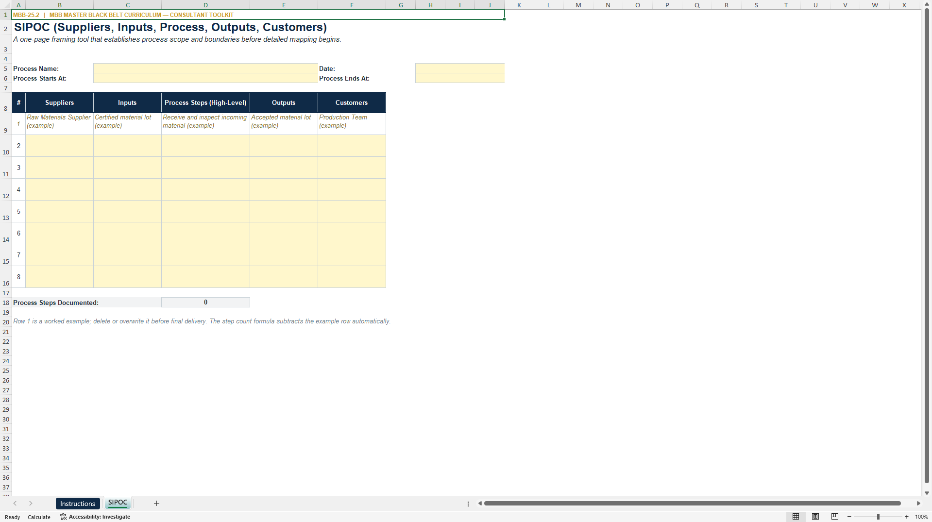Image resolution: width=932 pixels, height=522 pixels.
Task: Click the tab bar resize handle dots
Action: pyautogui.click(x=468, y=504)
